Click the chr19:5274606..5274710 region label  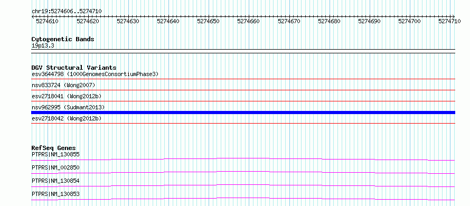(x=67, y=11)
